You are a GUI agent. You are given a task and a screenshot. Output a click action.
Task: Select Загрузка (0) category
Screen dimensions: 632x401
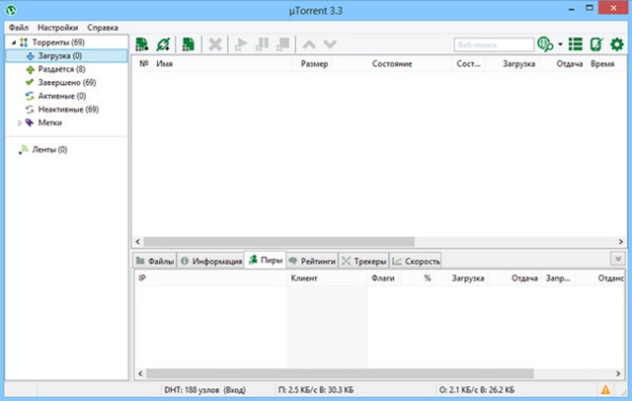click(x=66, y=55)
